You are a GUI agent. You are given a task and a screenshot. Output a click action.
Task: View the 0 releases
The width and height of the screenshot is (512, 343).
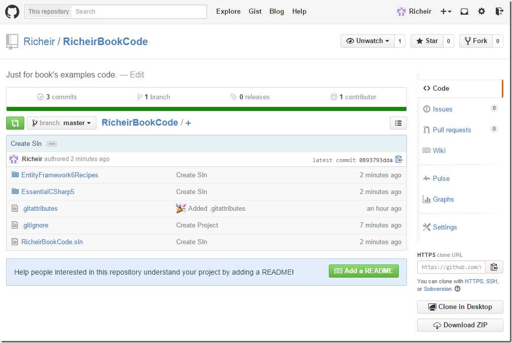pyautogui.click(x=250, y=97)
